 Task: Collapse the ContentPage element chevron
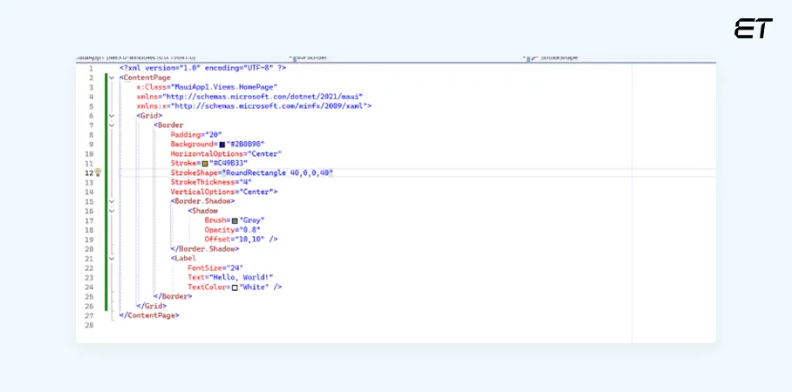point(112,78)
